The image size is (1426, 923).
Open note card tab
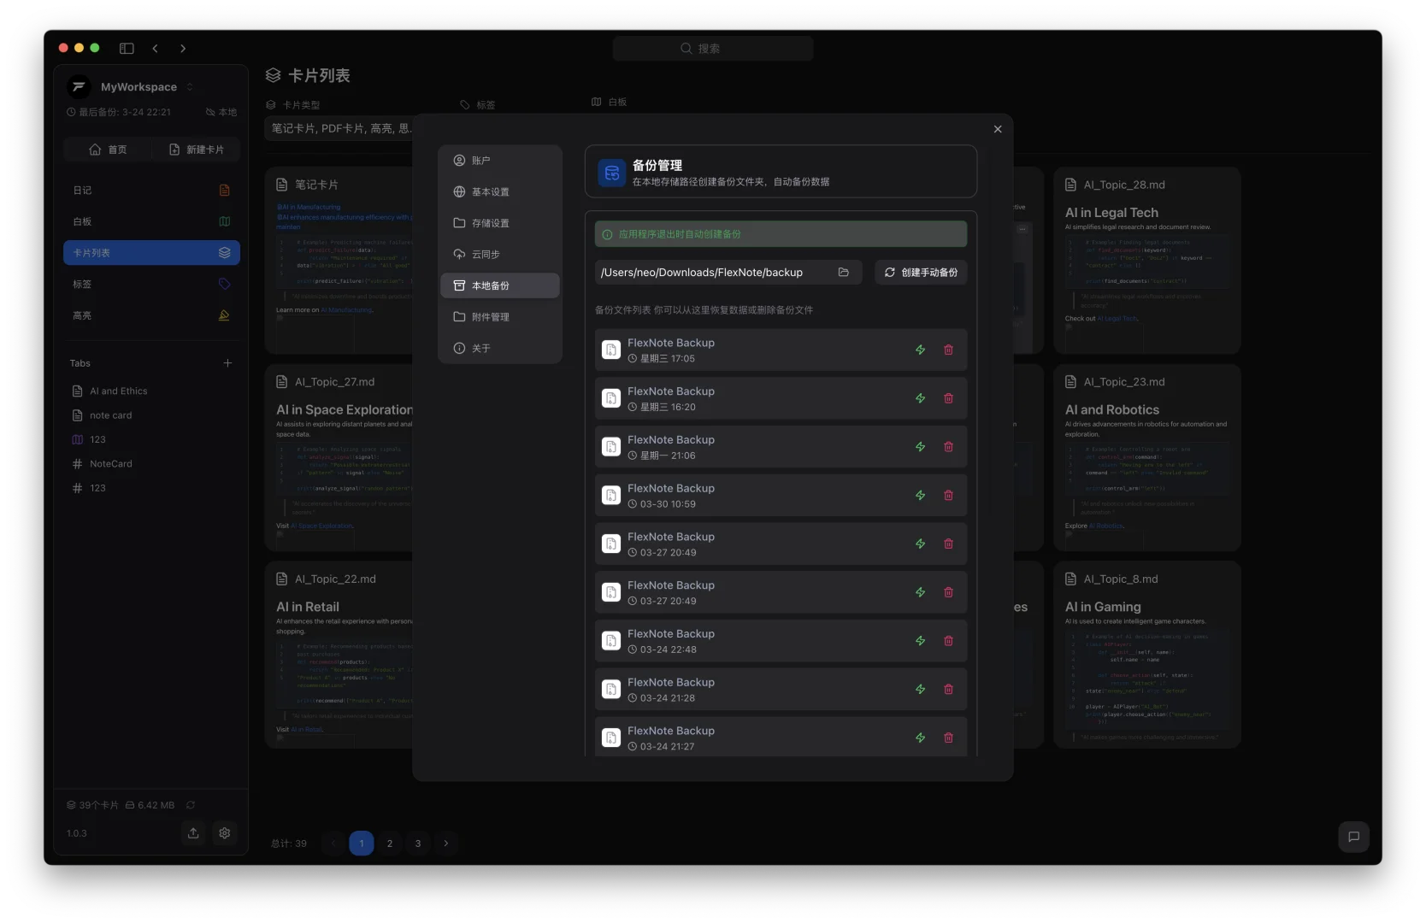coord(151,415)
